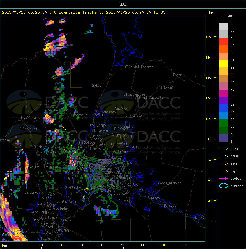This screenshot has height=249, width=246.
Task: Click the eburn legend label
Action: (x=235, y=164)
